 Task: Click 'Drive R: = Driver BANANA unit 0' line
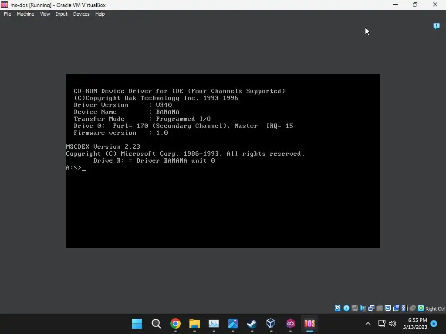point(154,161)
